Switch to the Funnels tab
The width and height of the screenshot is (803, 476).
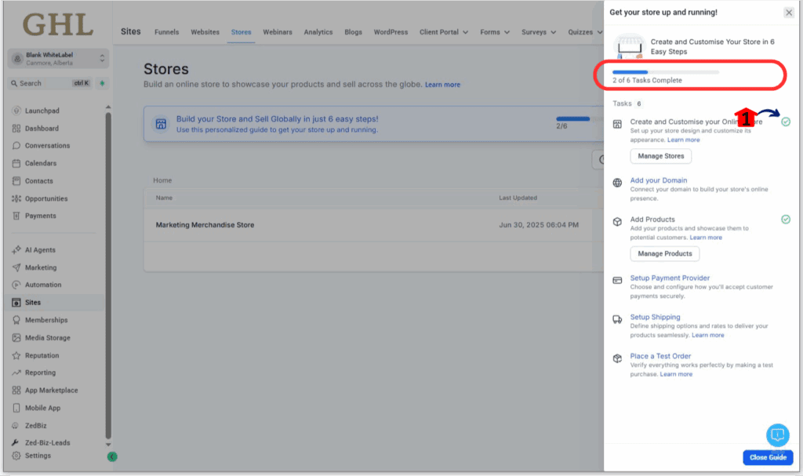pos(166,32)
